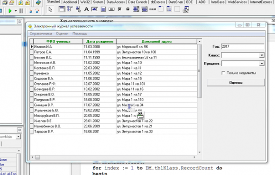Image resolution: width=275 pixels, height=175 pixels.
Task: Click the green Run button in toolbar
Action: pyautogui.click(x=10, y=11)
